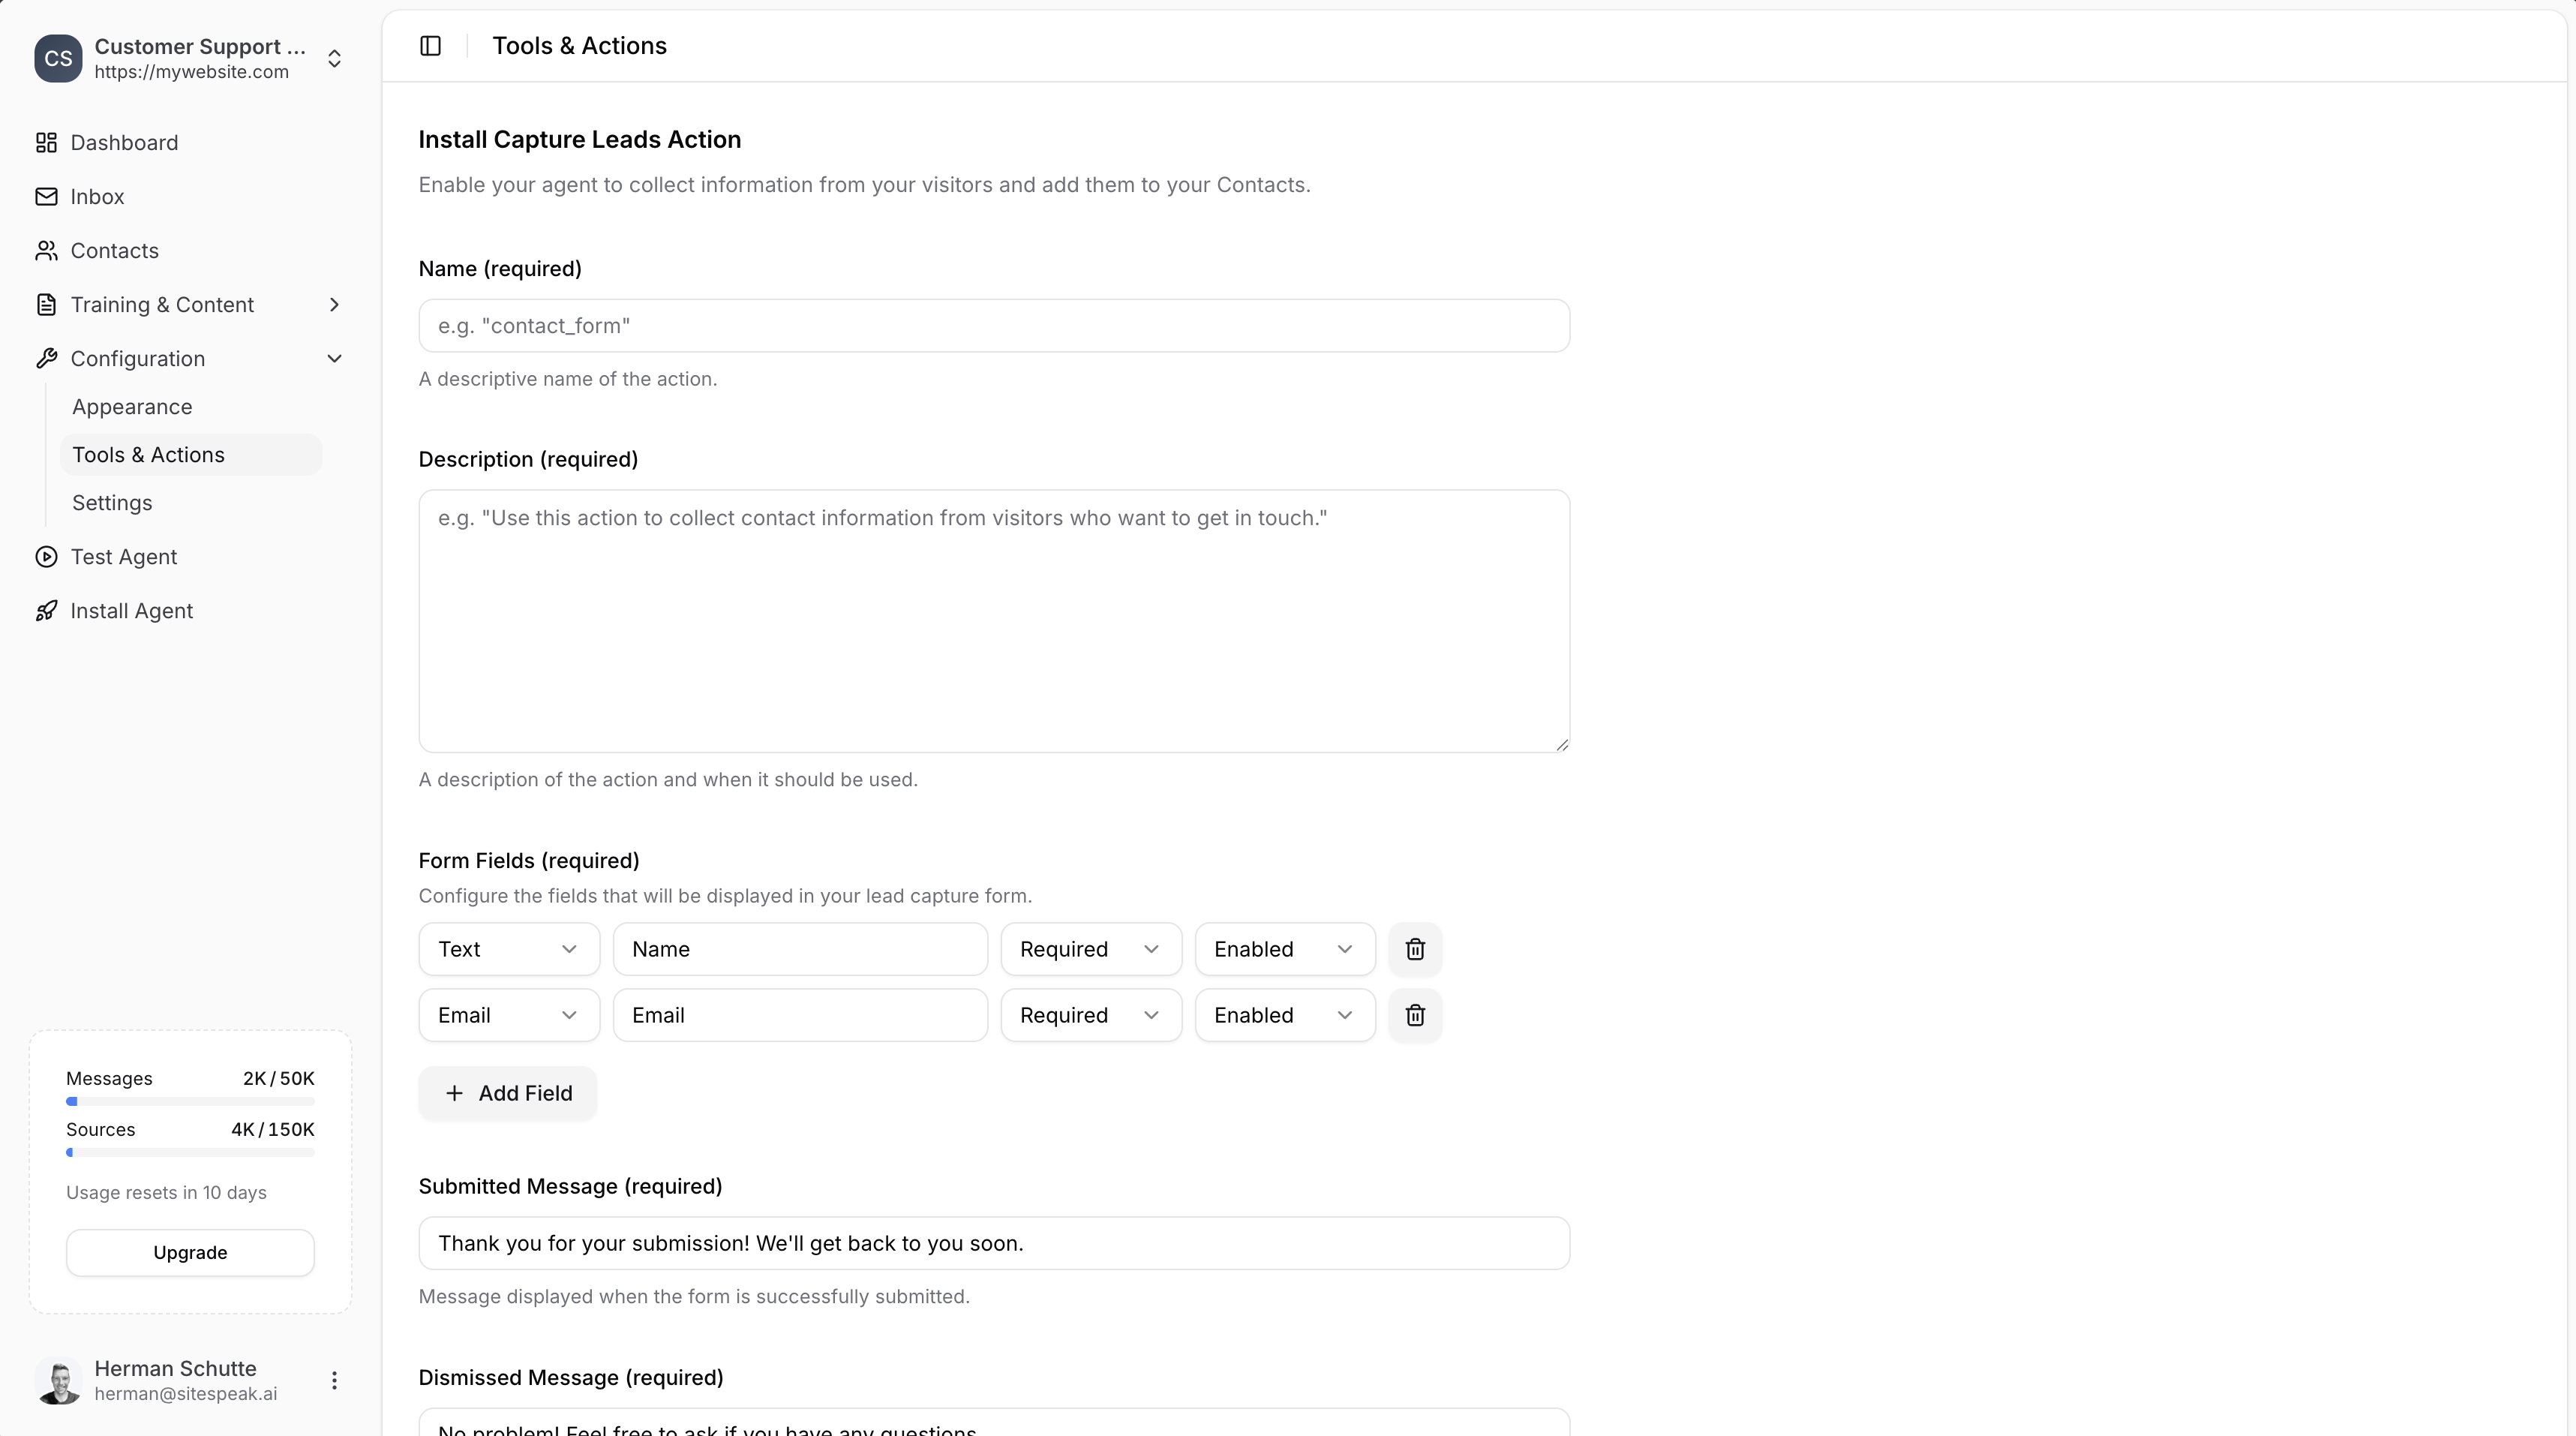Delete the Name form field

coord(1414,949)
